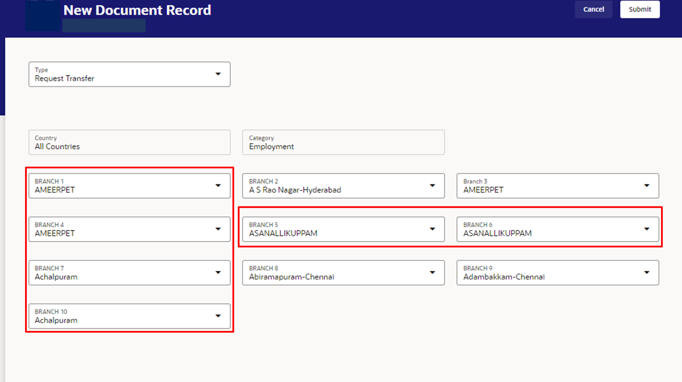
Task: Click the application logo in the header
Action: pyautogui.click(x=43, y=16)
